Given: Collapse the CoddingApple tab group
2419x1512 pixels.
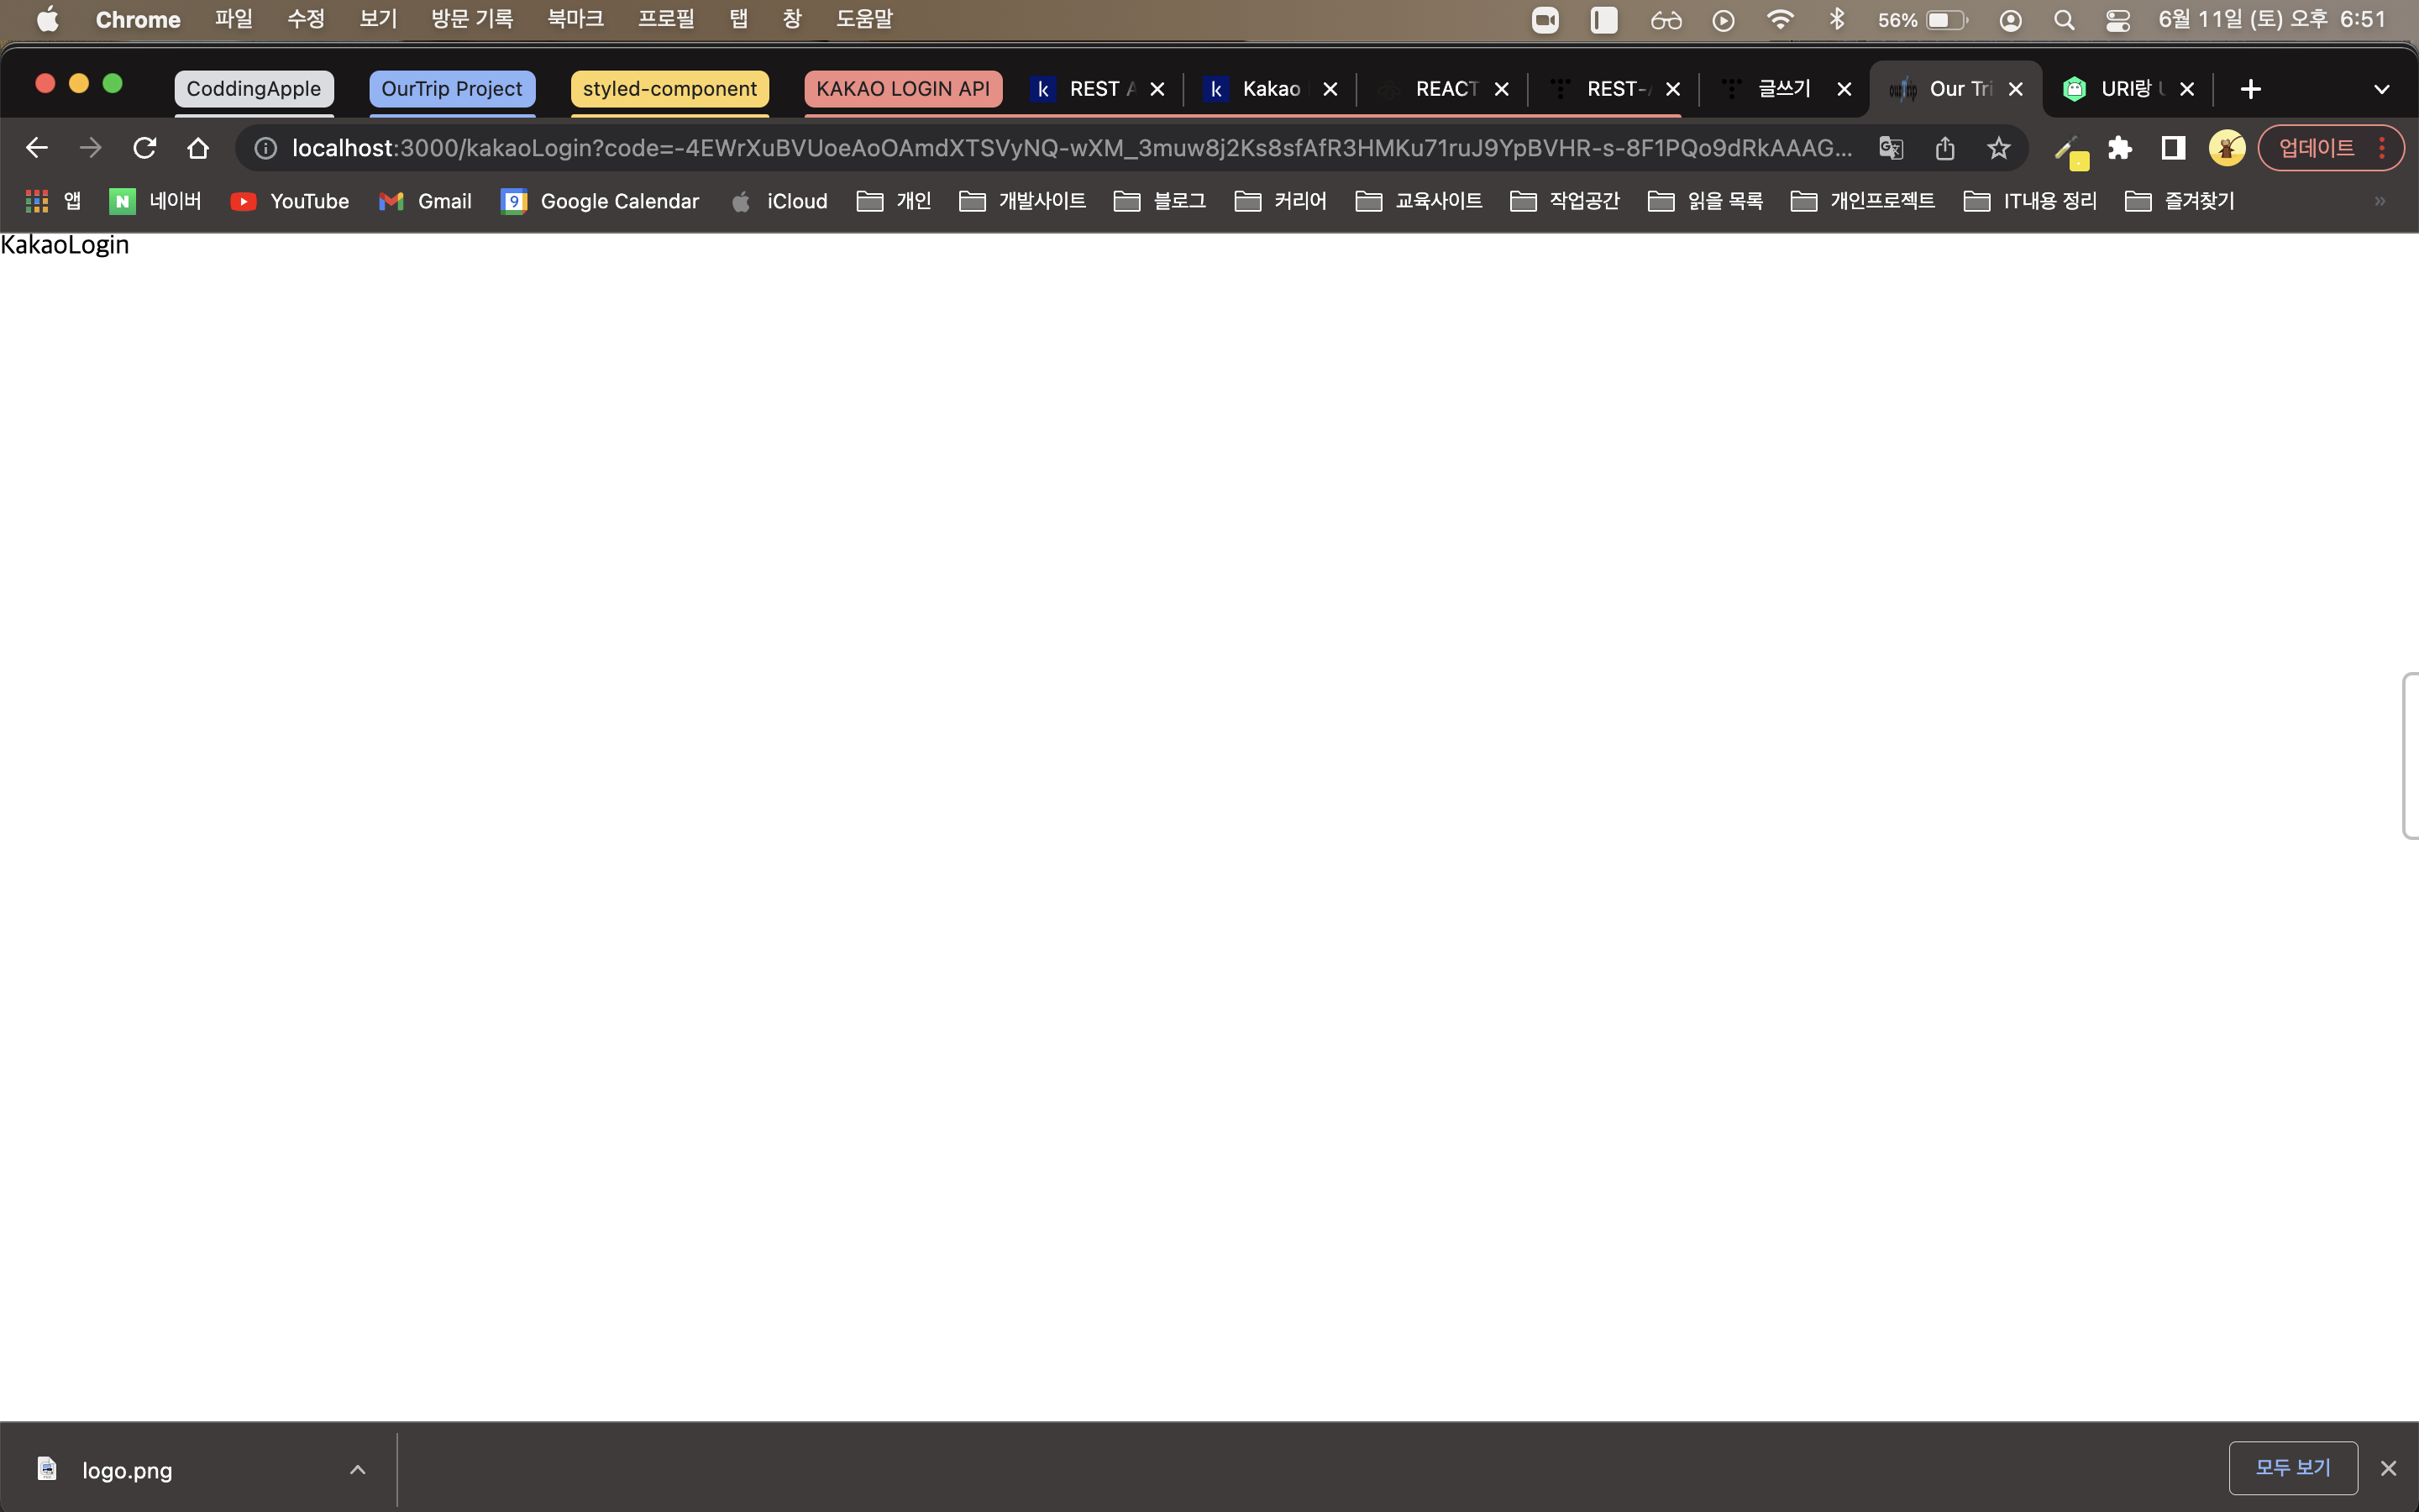Looking at the screenshot, I should click(x=254, y=89).
